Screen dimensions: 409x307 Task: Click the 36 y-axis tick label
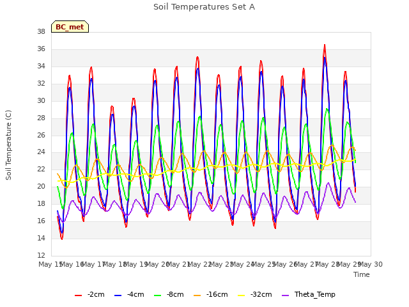[x=41, y=49]
